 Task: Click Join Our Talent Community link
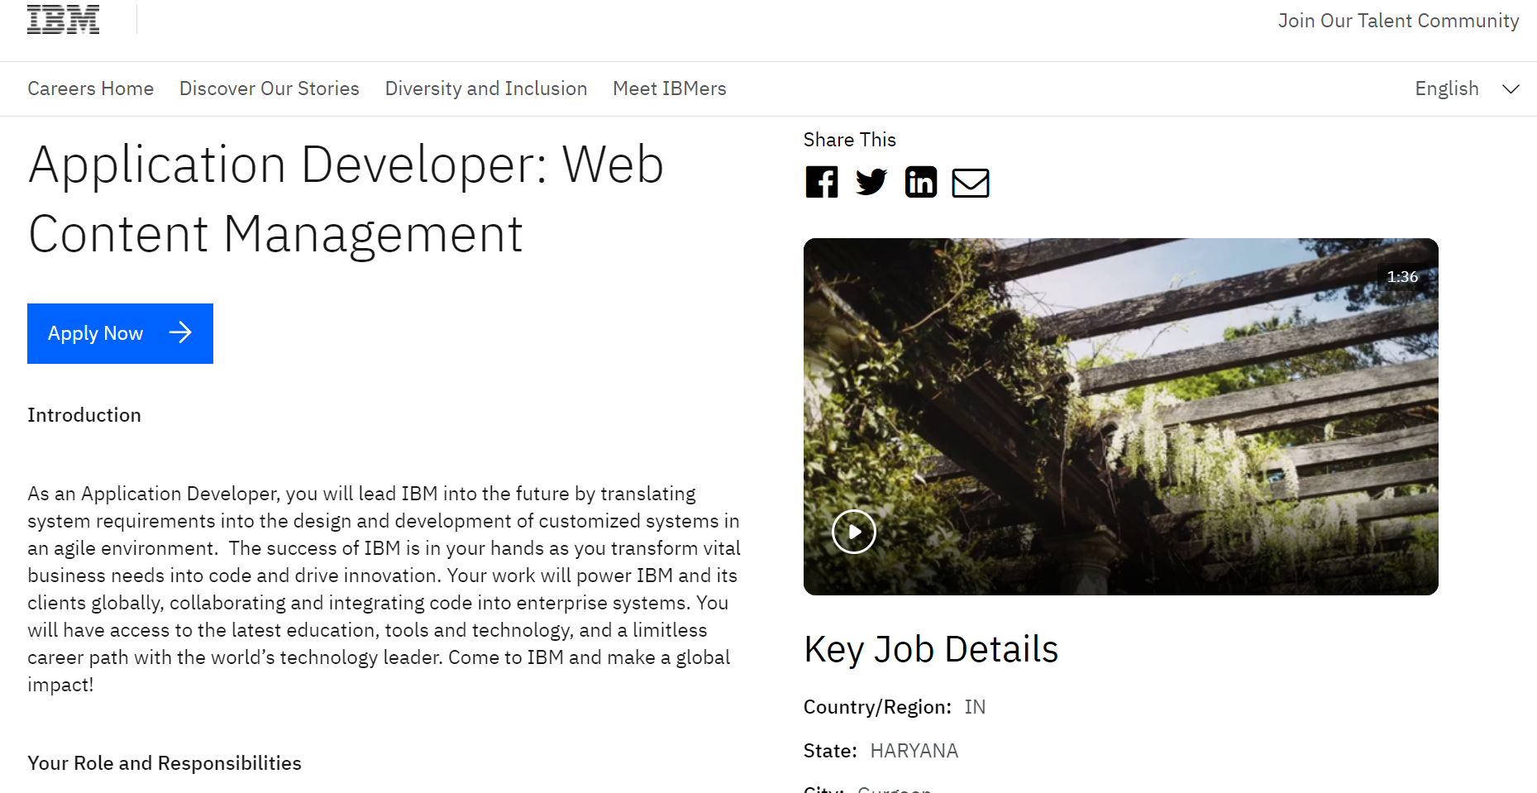click(x=1398, y=21)
